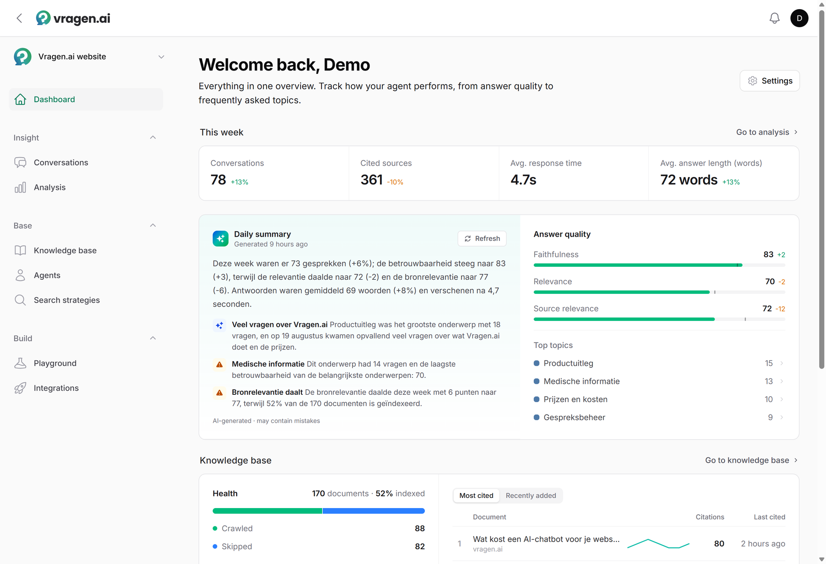Click the blue dot next to Skipped
This screenshot has width=826, height=564.
(x=215, y=547)
